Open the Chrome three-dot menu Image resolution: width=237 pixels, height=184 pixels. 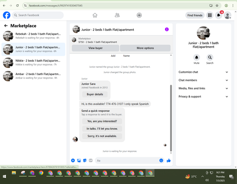[x=233, y=6]
